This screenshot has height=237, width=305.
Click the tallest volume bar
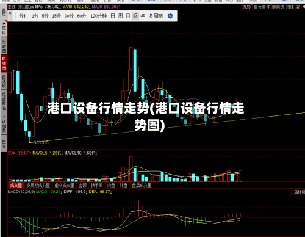(x=131, y=169)
